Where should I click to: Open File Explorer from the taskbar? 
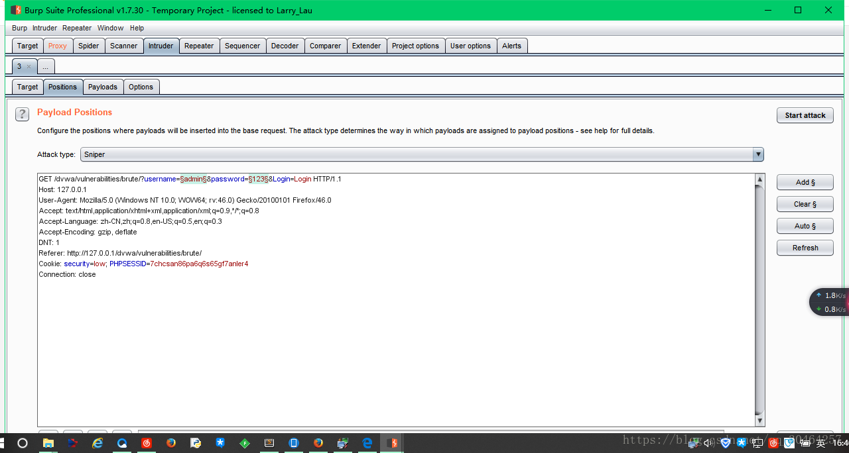point(48,443)
